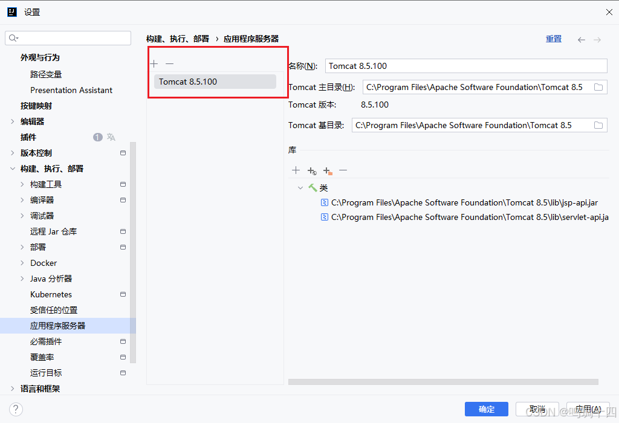Viewport: 619px width, 423px height.
Task: Add library from URL globe-plus icon
Action: click(312, 171)
